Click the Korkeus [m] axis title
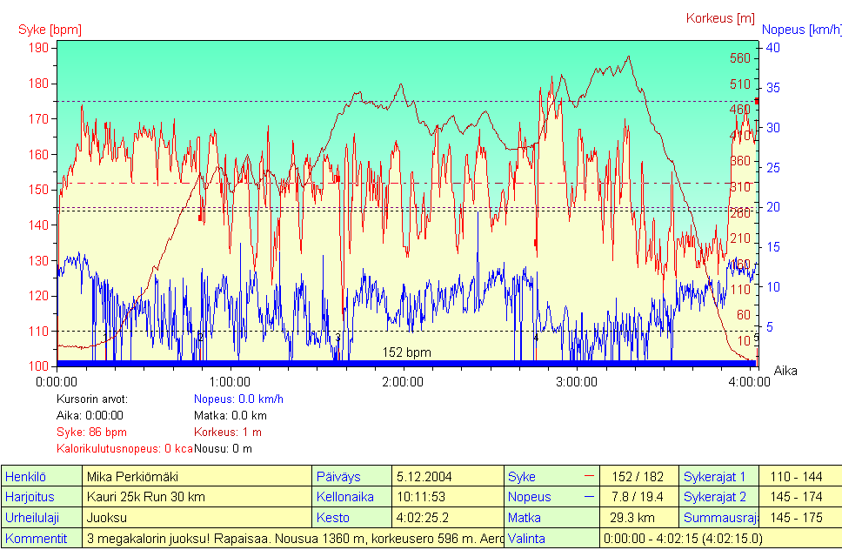Viewport: 842px width, 550px height. point(719,17)
